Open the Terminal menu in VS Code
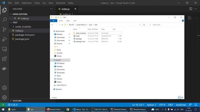The width and height of the screenshot is (200, 112). coord(60,3)
